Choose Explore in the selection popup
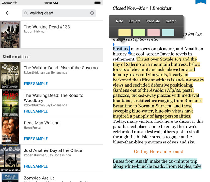 (134, 21)
